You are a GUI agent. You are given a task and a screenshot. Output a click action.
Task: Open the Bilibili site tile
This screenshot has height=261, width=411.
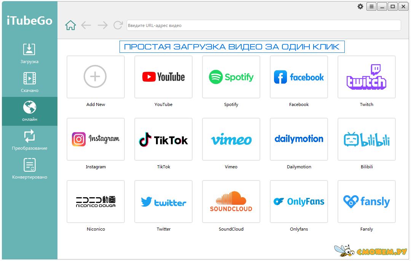pyautogui.click(x=366, y=139)
